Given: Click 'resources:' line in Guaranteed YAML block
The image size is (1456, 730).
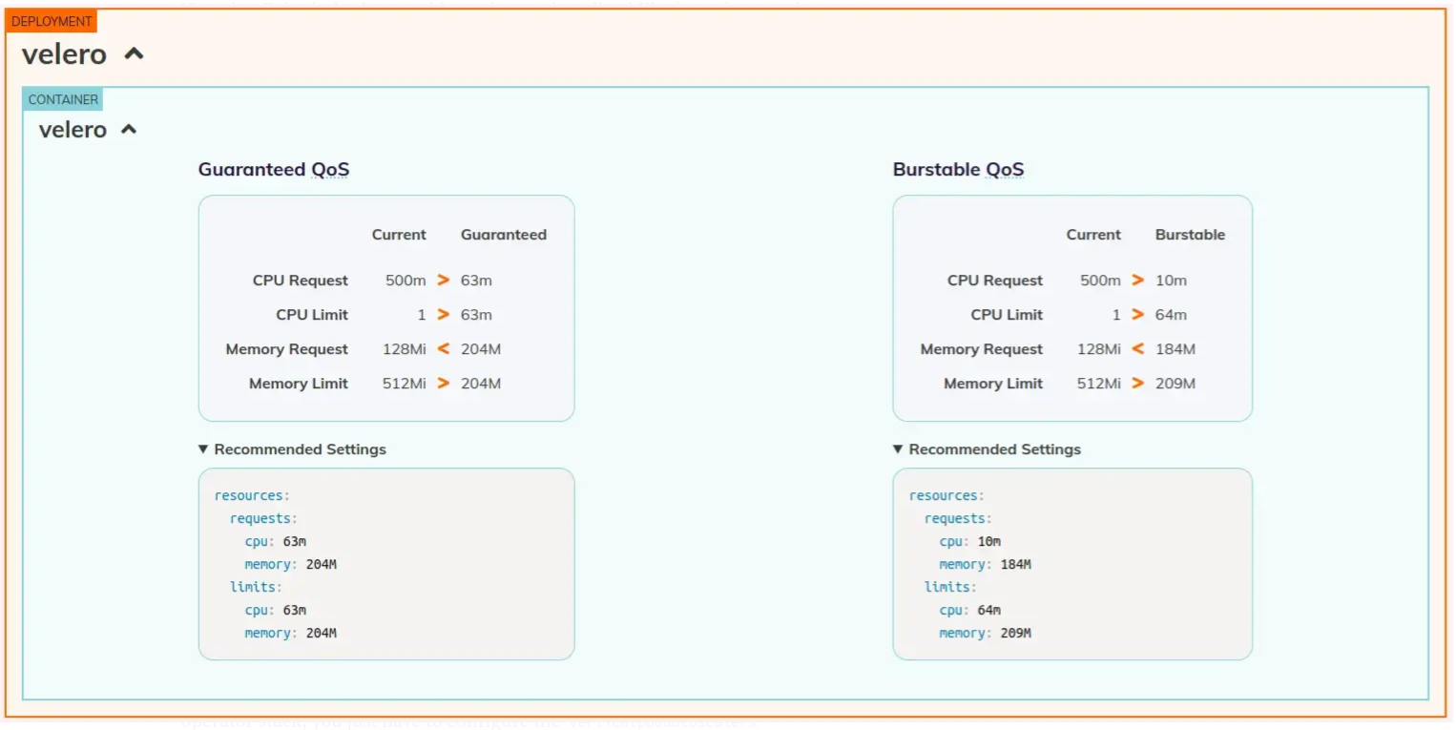Looking at the screenshot, I should (252, 495).
